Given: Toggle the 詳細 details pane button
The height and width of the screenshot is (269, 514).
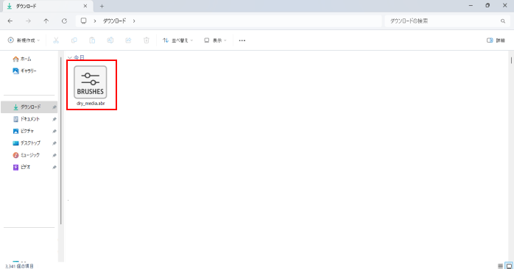Looking at the screenshot, I should (x=496, y=40).
